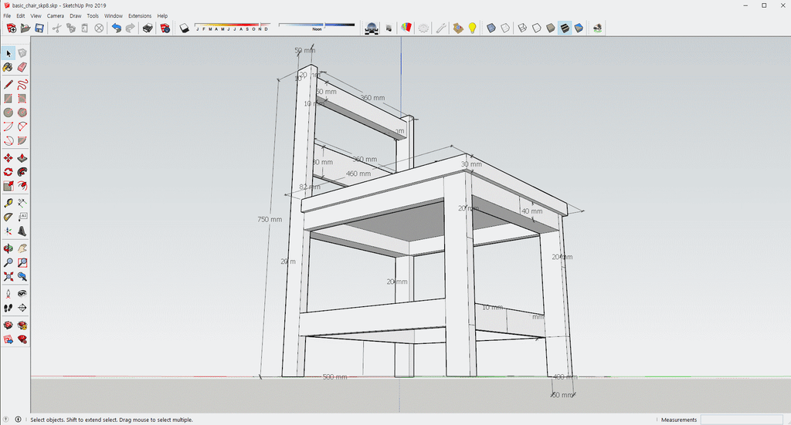Toggle shadows display on or off
Image resolution: width=791 pixels, height=425 pixels.
click(x=184, y=29)
